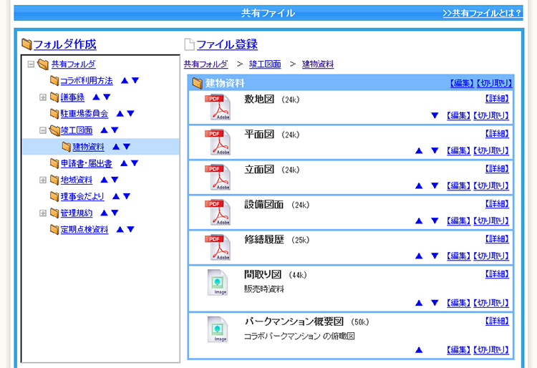Move 設備図面 file down with arrow

(435, 221)
